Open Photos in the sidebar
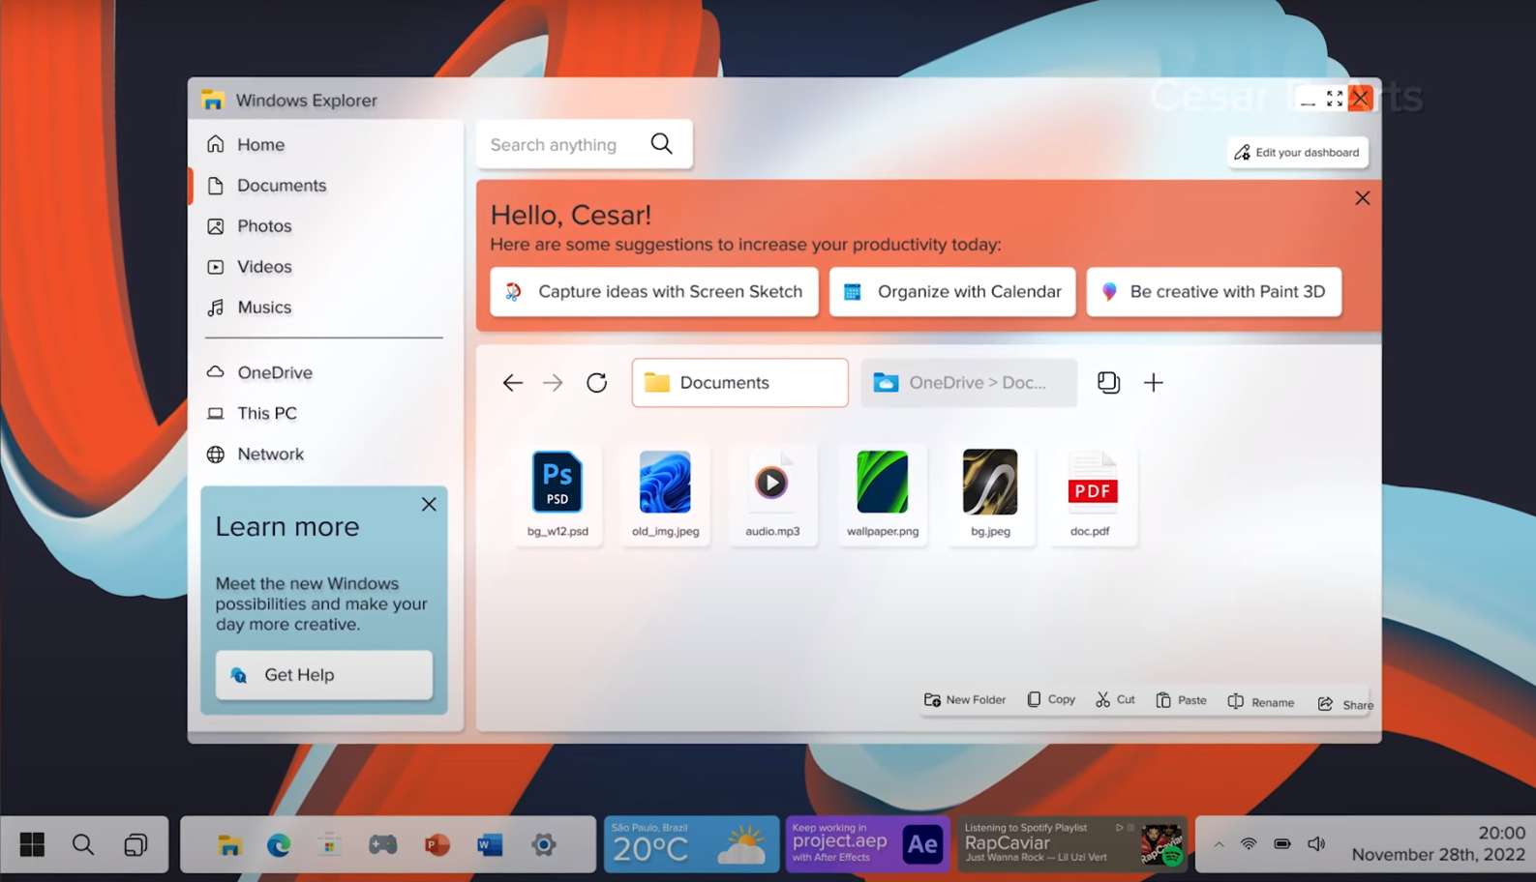 [263, 226]
